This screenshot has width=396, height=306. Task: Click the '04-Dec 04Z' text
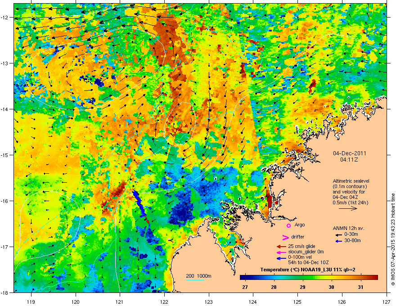(345, 197)
